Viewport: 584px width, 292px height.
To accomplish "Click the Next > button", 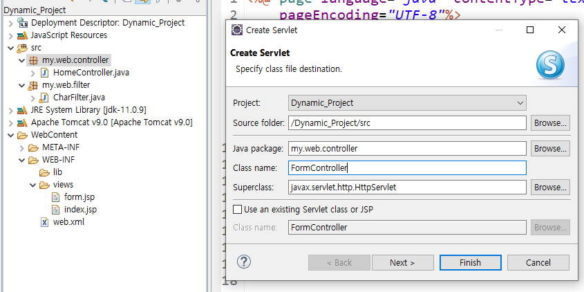I will pos(403,262).
